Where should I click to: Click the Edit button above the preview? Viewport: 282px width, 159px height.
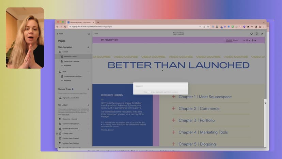point(96,34)
